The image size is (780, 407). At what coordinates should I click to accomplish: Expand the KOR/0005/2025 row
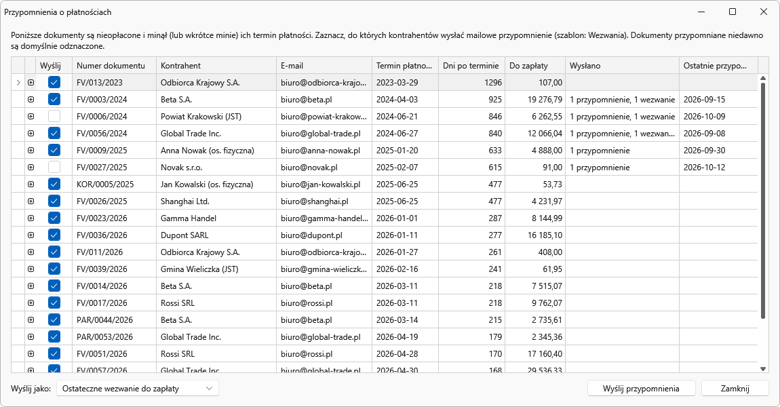point(31,184)
